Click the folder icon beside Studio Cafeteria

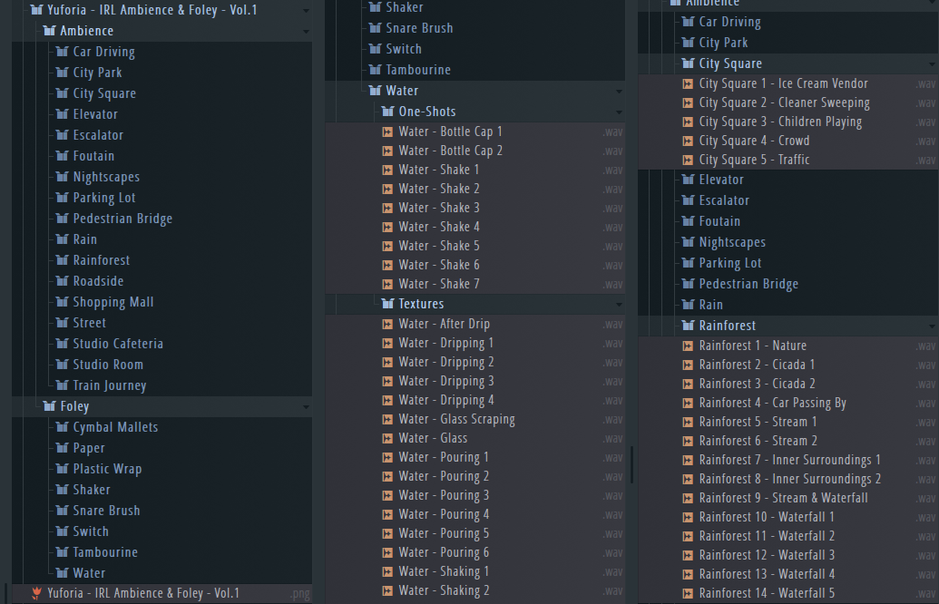(x=63, y=344)
